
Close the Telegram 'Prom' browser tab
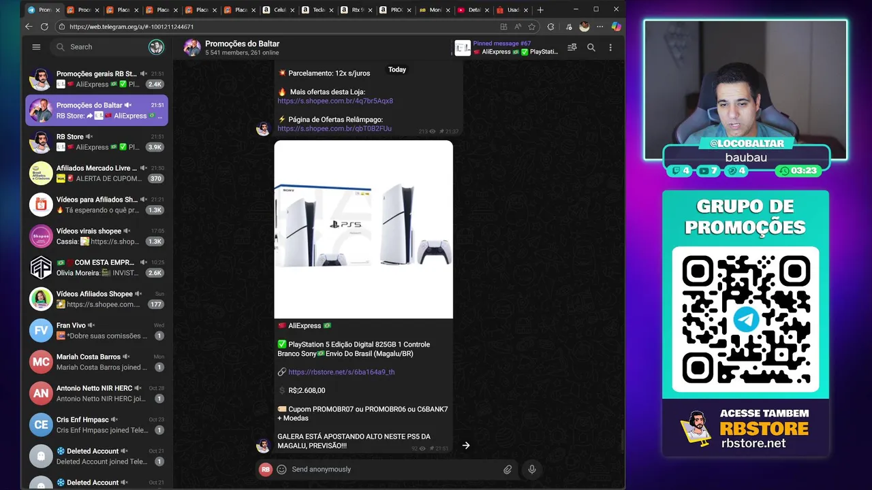(57, 10)
